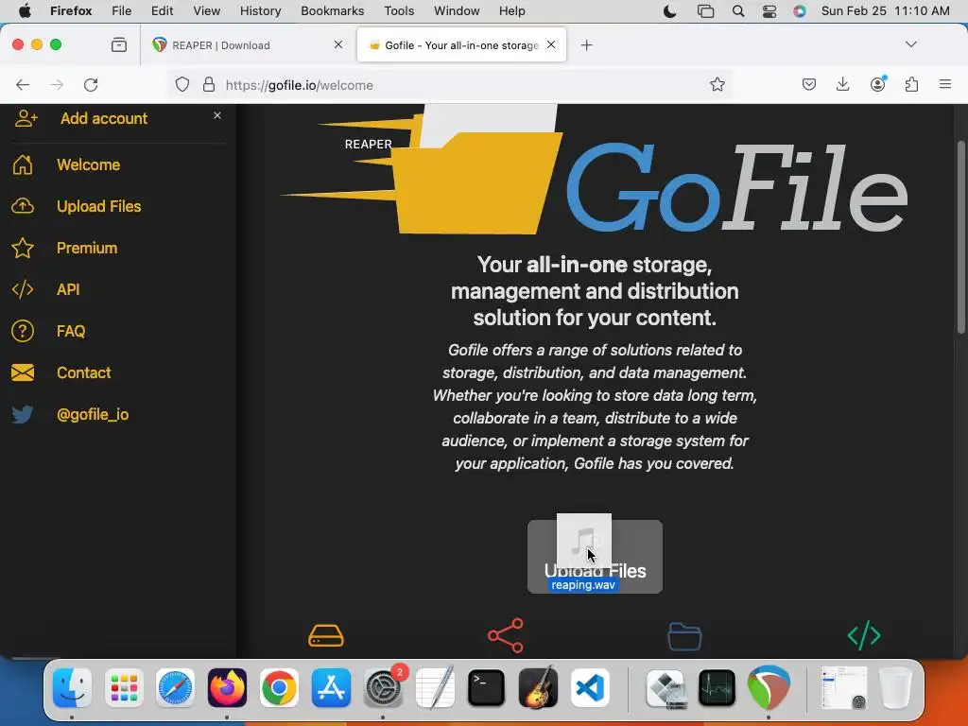
Task: Open the Window menu
Action: tap(457, 11)
